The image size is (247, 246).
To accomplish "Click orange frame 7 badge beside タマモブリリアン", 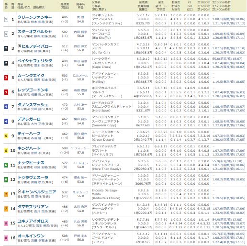I will (6, 209).
